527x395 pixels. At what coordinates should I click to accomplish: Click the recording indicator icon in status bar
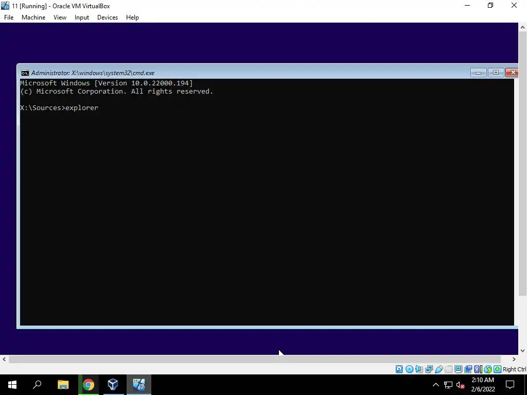(468, 369)
